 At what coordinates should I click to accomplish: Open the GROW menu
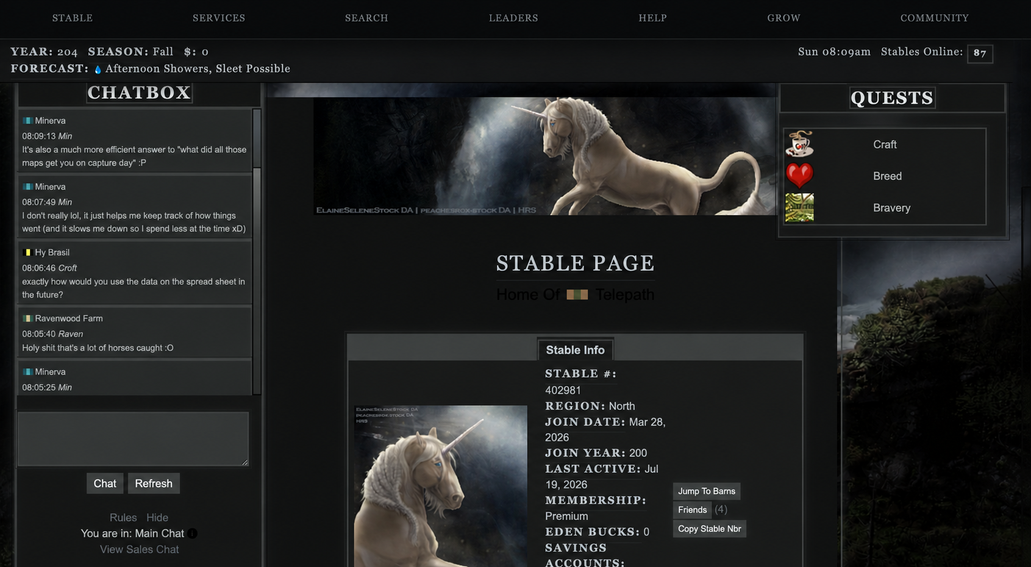coord(783,18)
